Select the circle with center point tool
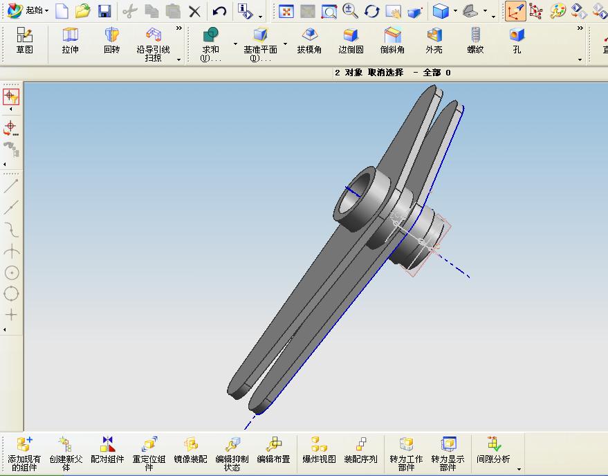Screen dimensions: 608x476 coord(11,273)
